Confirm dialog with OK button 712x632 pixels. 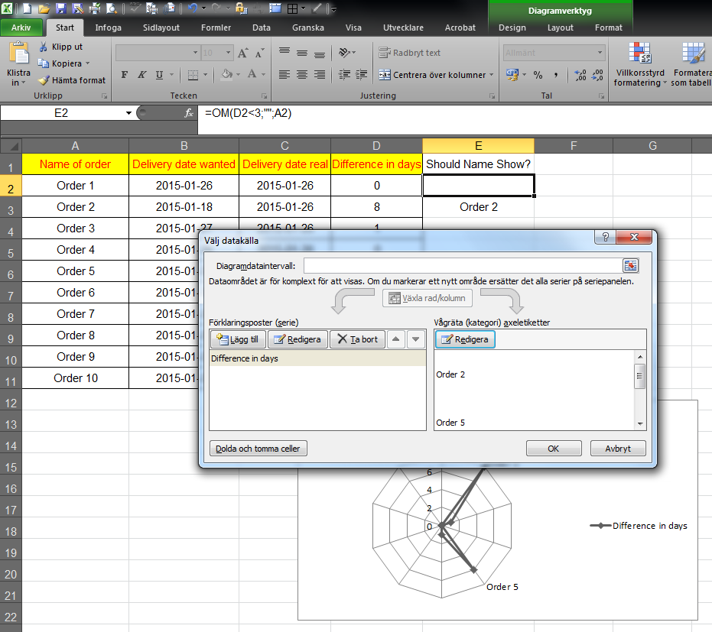point(554,449)
